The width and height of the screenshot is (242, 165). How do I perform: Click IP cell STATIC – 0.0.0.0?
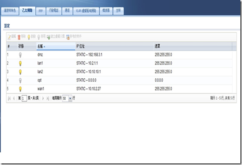coord(86,80)
